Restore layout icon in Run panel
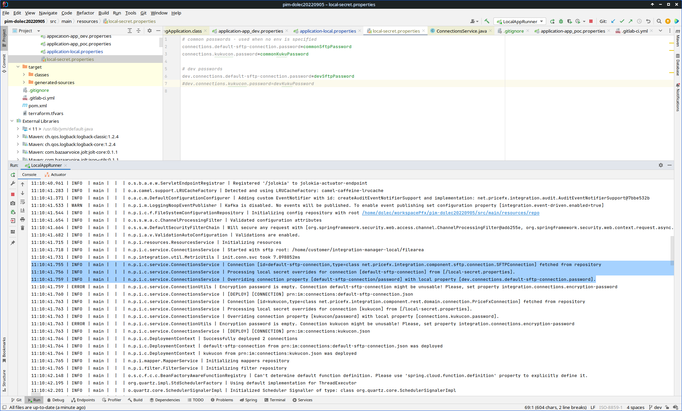The image size is (682, 411). click(13, 232)
